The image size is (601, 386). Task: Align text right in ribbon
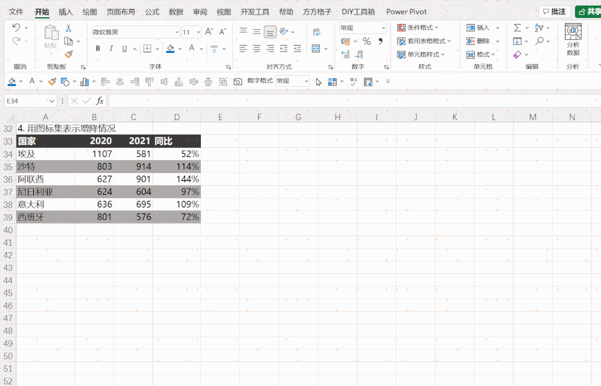click(x=270, y=48)
